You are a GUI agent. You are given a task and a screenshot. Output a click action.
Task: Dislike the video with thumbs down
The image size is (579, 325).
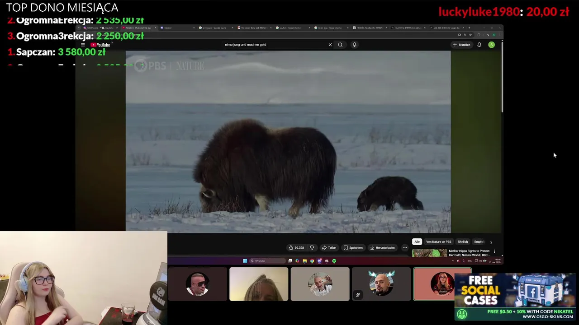click(312, 247)
